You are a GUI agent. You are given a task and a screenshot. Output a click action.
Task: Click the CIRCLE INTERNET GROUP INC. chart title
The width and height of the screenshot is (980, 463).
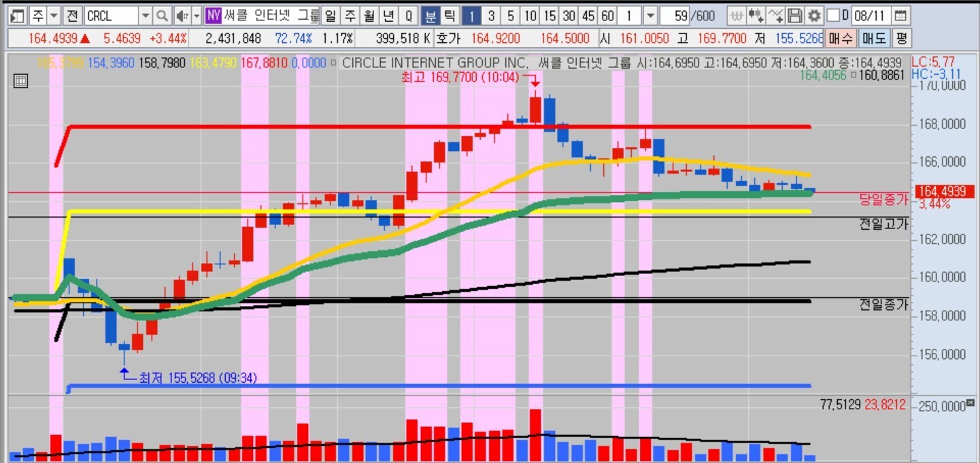tap(435, 63)
